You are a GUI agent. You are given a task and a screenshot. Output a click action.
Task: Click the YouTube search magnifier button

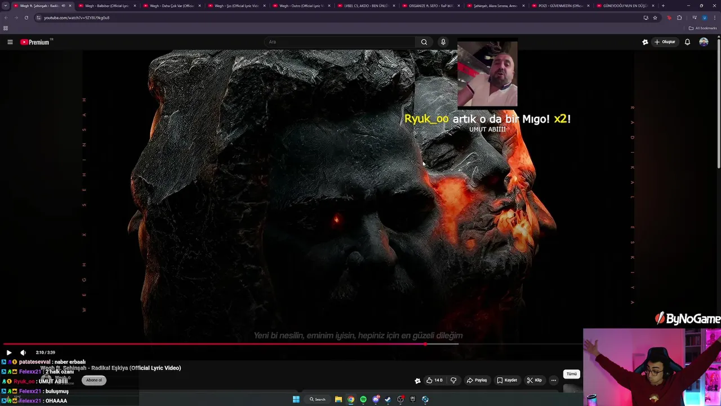tap(424, 42)
